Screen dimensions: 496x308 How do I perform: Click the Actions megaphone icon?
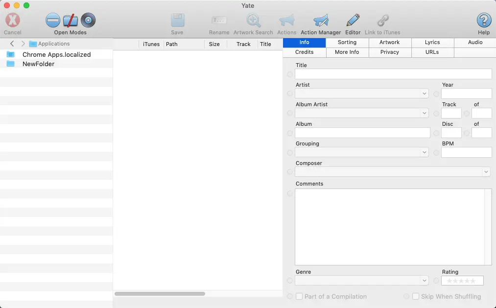pos(286,20)
